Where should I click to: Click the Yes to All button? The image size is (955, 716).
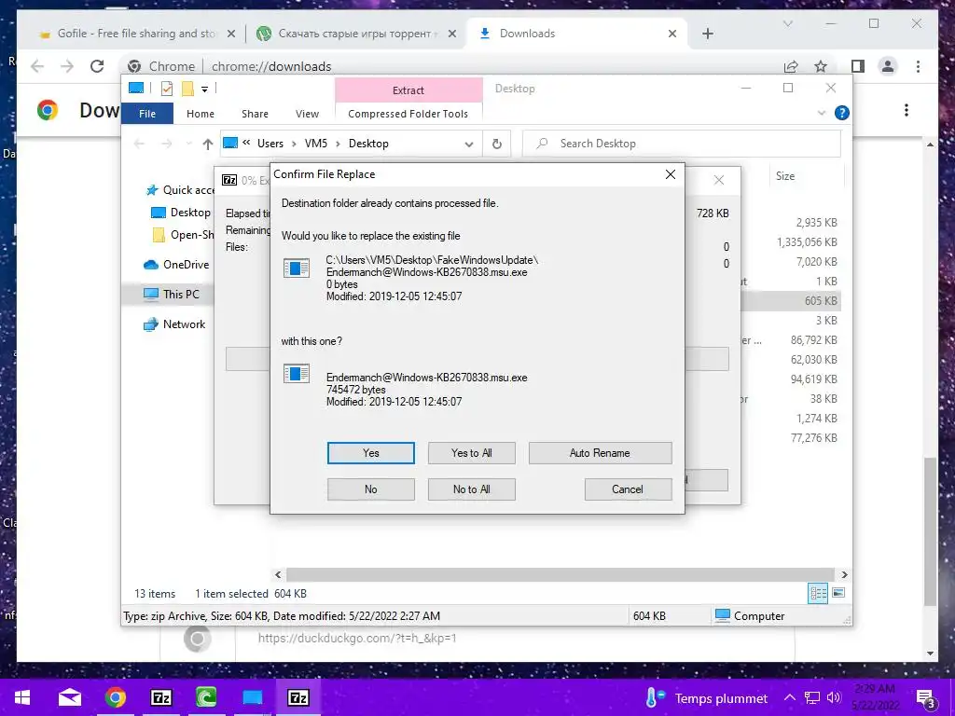click(471, 453)
